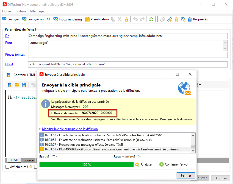Click the Messages à envoyer count 202

click(85, 107)
